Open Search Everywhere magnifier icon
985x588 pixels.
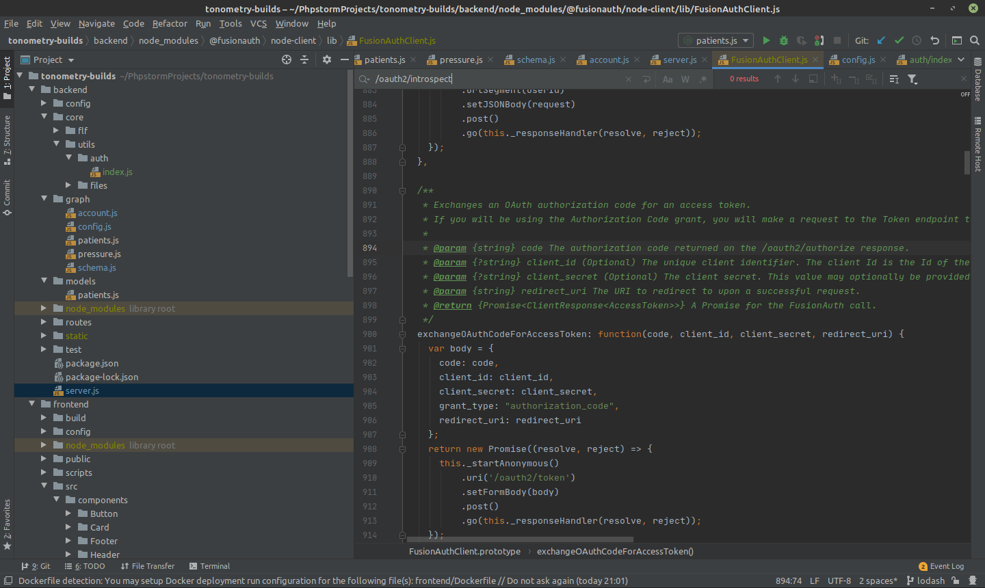(975, 40)
